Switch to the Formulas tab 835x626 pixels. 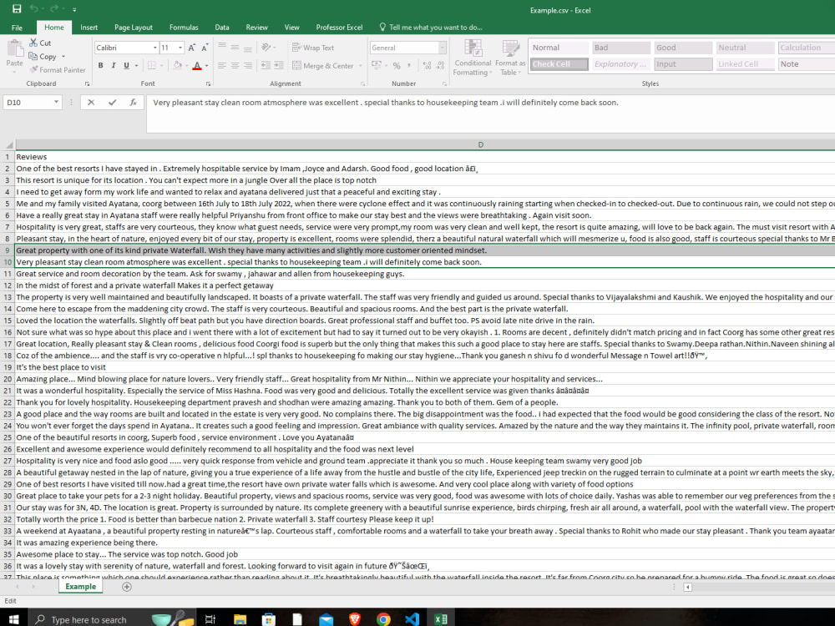point(184,28)
